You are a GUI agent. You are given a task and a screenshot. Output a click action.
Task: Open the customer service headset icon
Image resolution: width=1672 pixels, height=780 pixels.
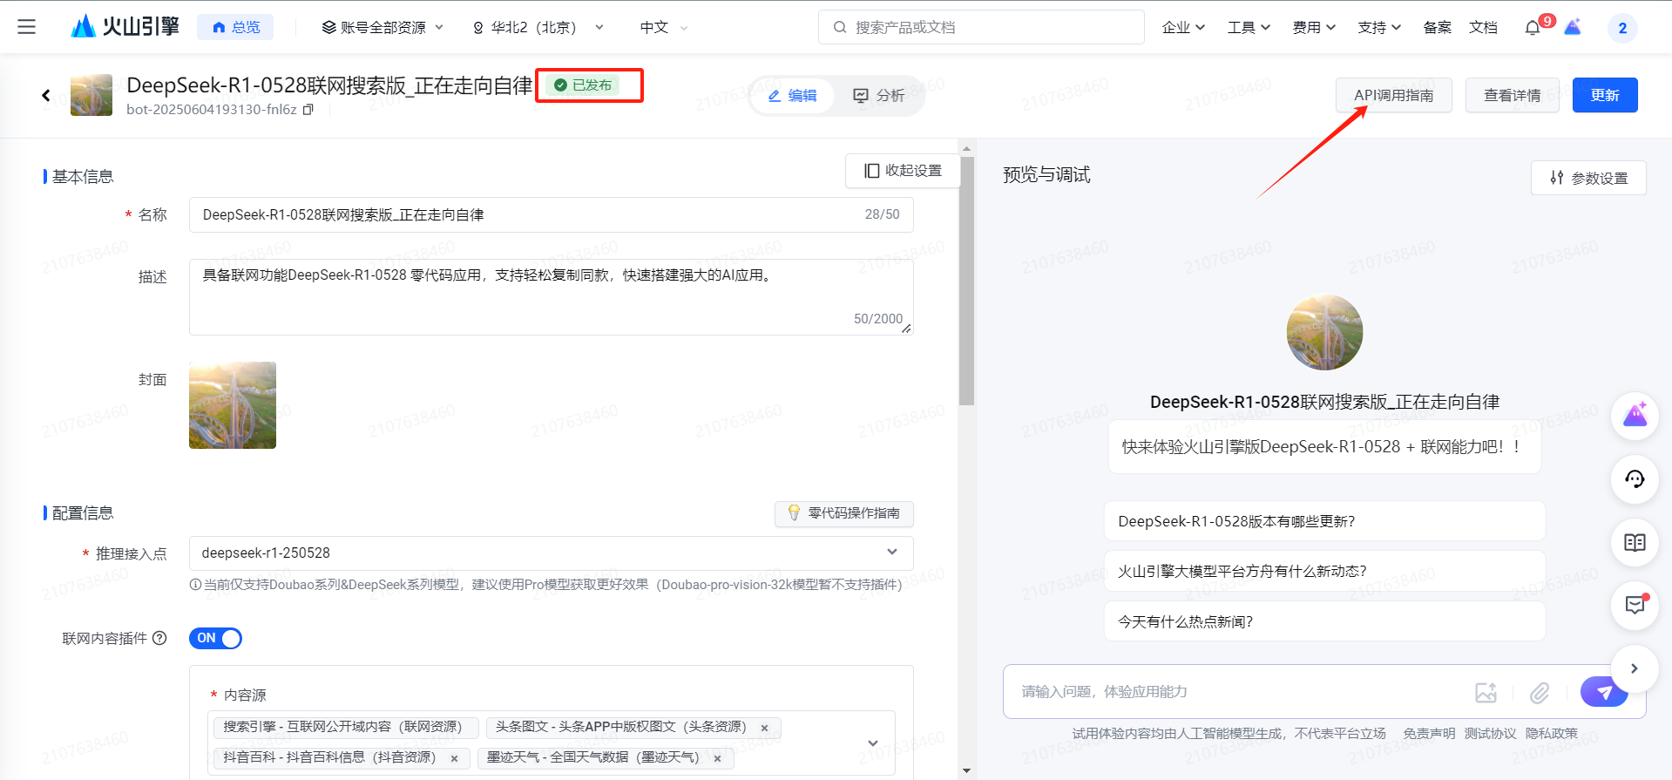pos(1634,478)
